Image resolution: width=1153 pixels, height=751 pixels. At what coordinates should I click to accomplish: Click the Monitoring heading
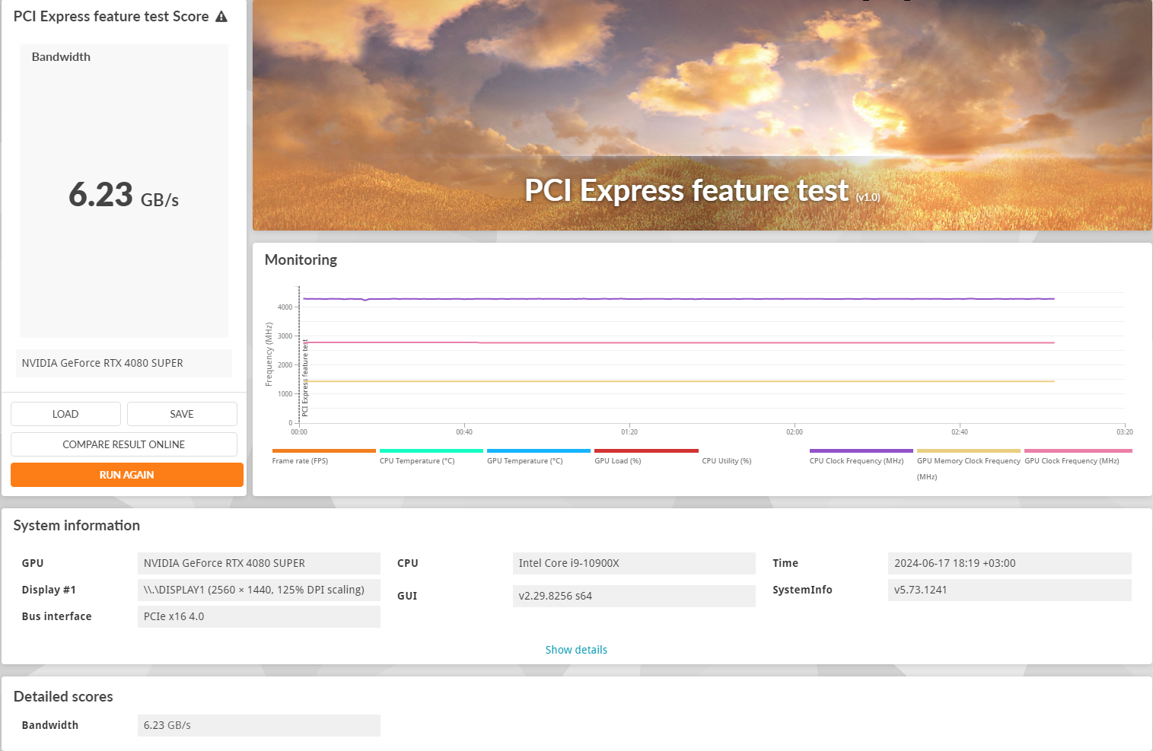(x=301, y=259)
